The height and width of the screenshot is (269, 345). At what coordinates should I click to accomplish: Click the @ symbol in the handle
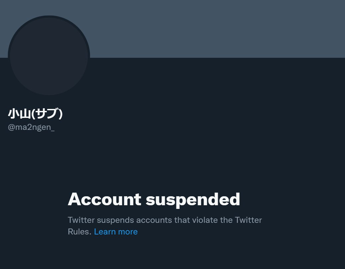[11, 127]
